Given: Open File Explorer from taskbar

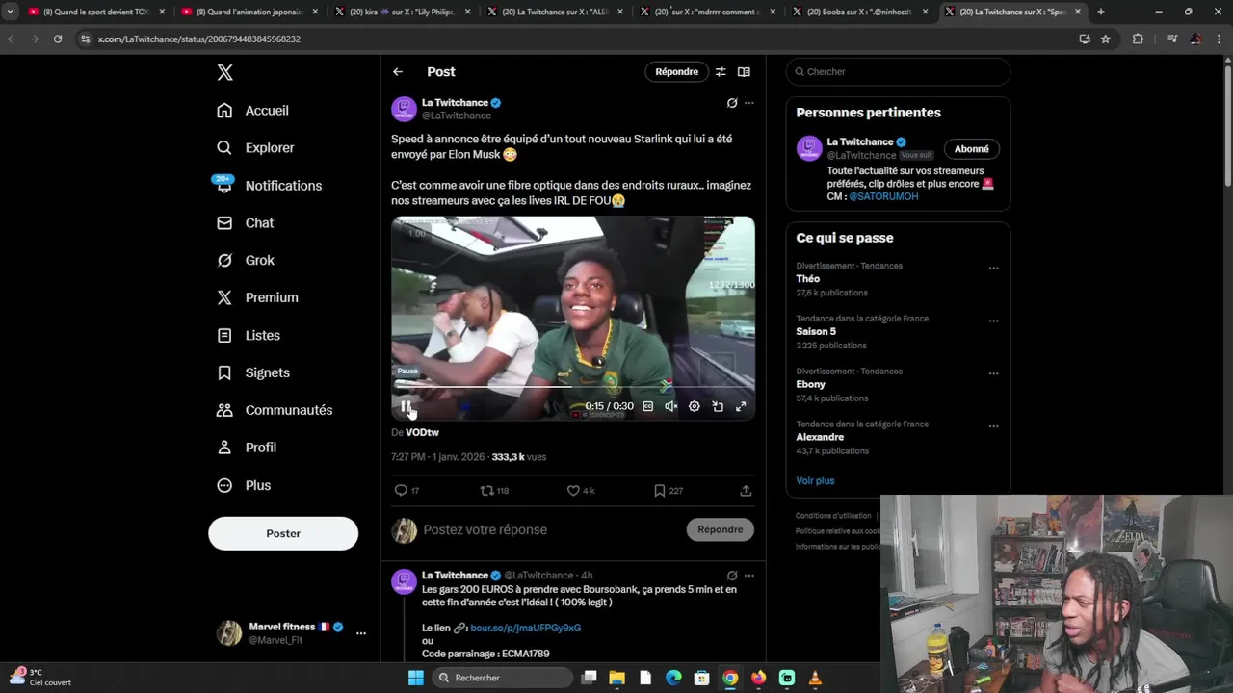Looking at the screenshot, I should [x=617, y=678].
